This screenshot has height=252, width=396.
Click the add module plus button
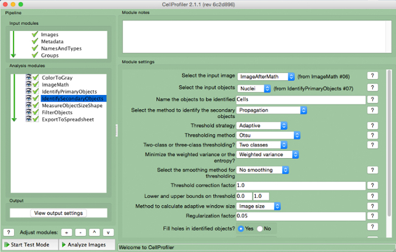point(68,233)
